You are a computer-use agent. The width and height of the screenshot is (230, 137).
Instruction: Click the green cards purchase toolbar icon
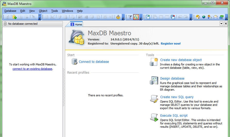click(222, 17)
